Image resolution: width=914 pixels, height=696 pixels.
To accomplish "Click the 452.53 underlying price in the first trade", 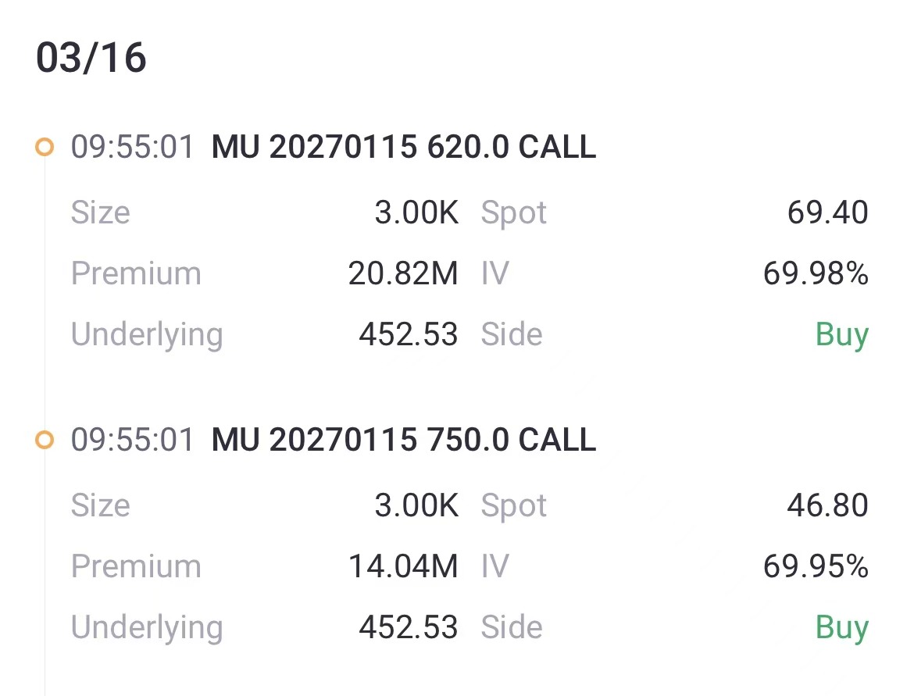I will tap(408, 334).
